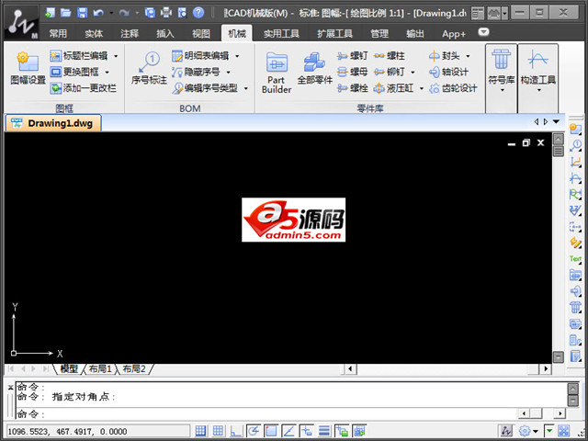Open the 符号库 symbol library dropdown

(x=502, y=90)
